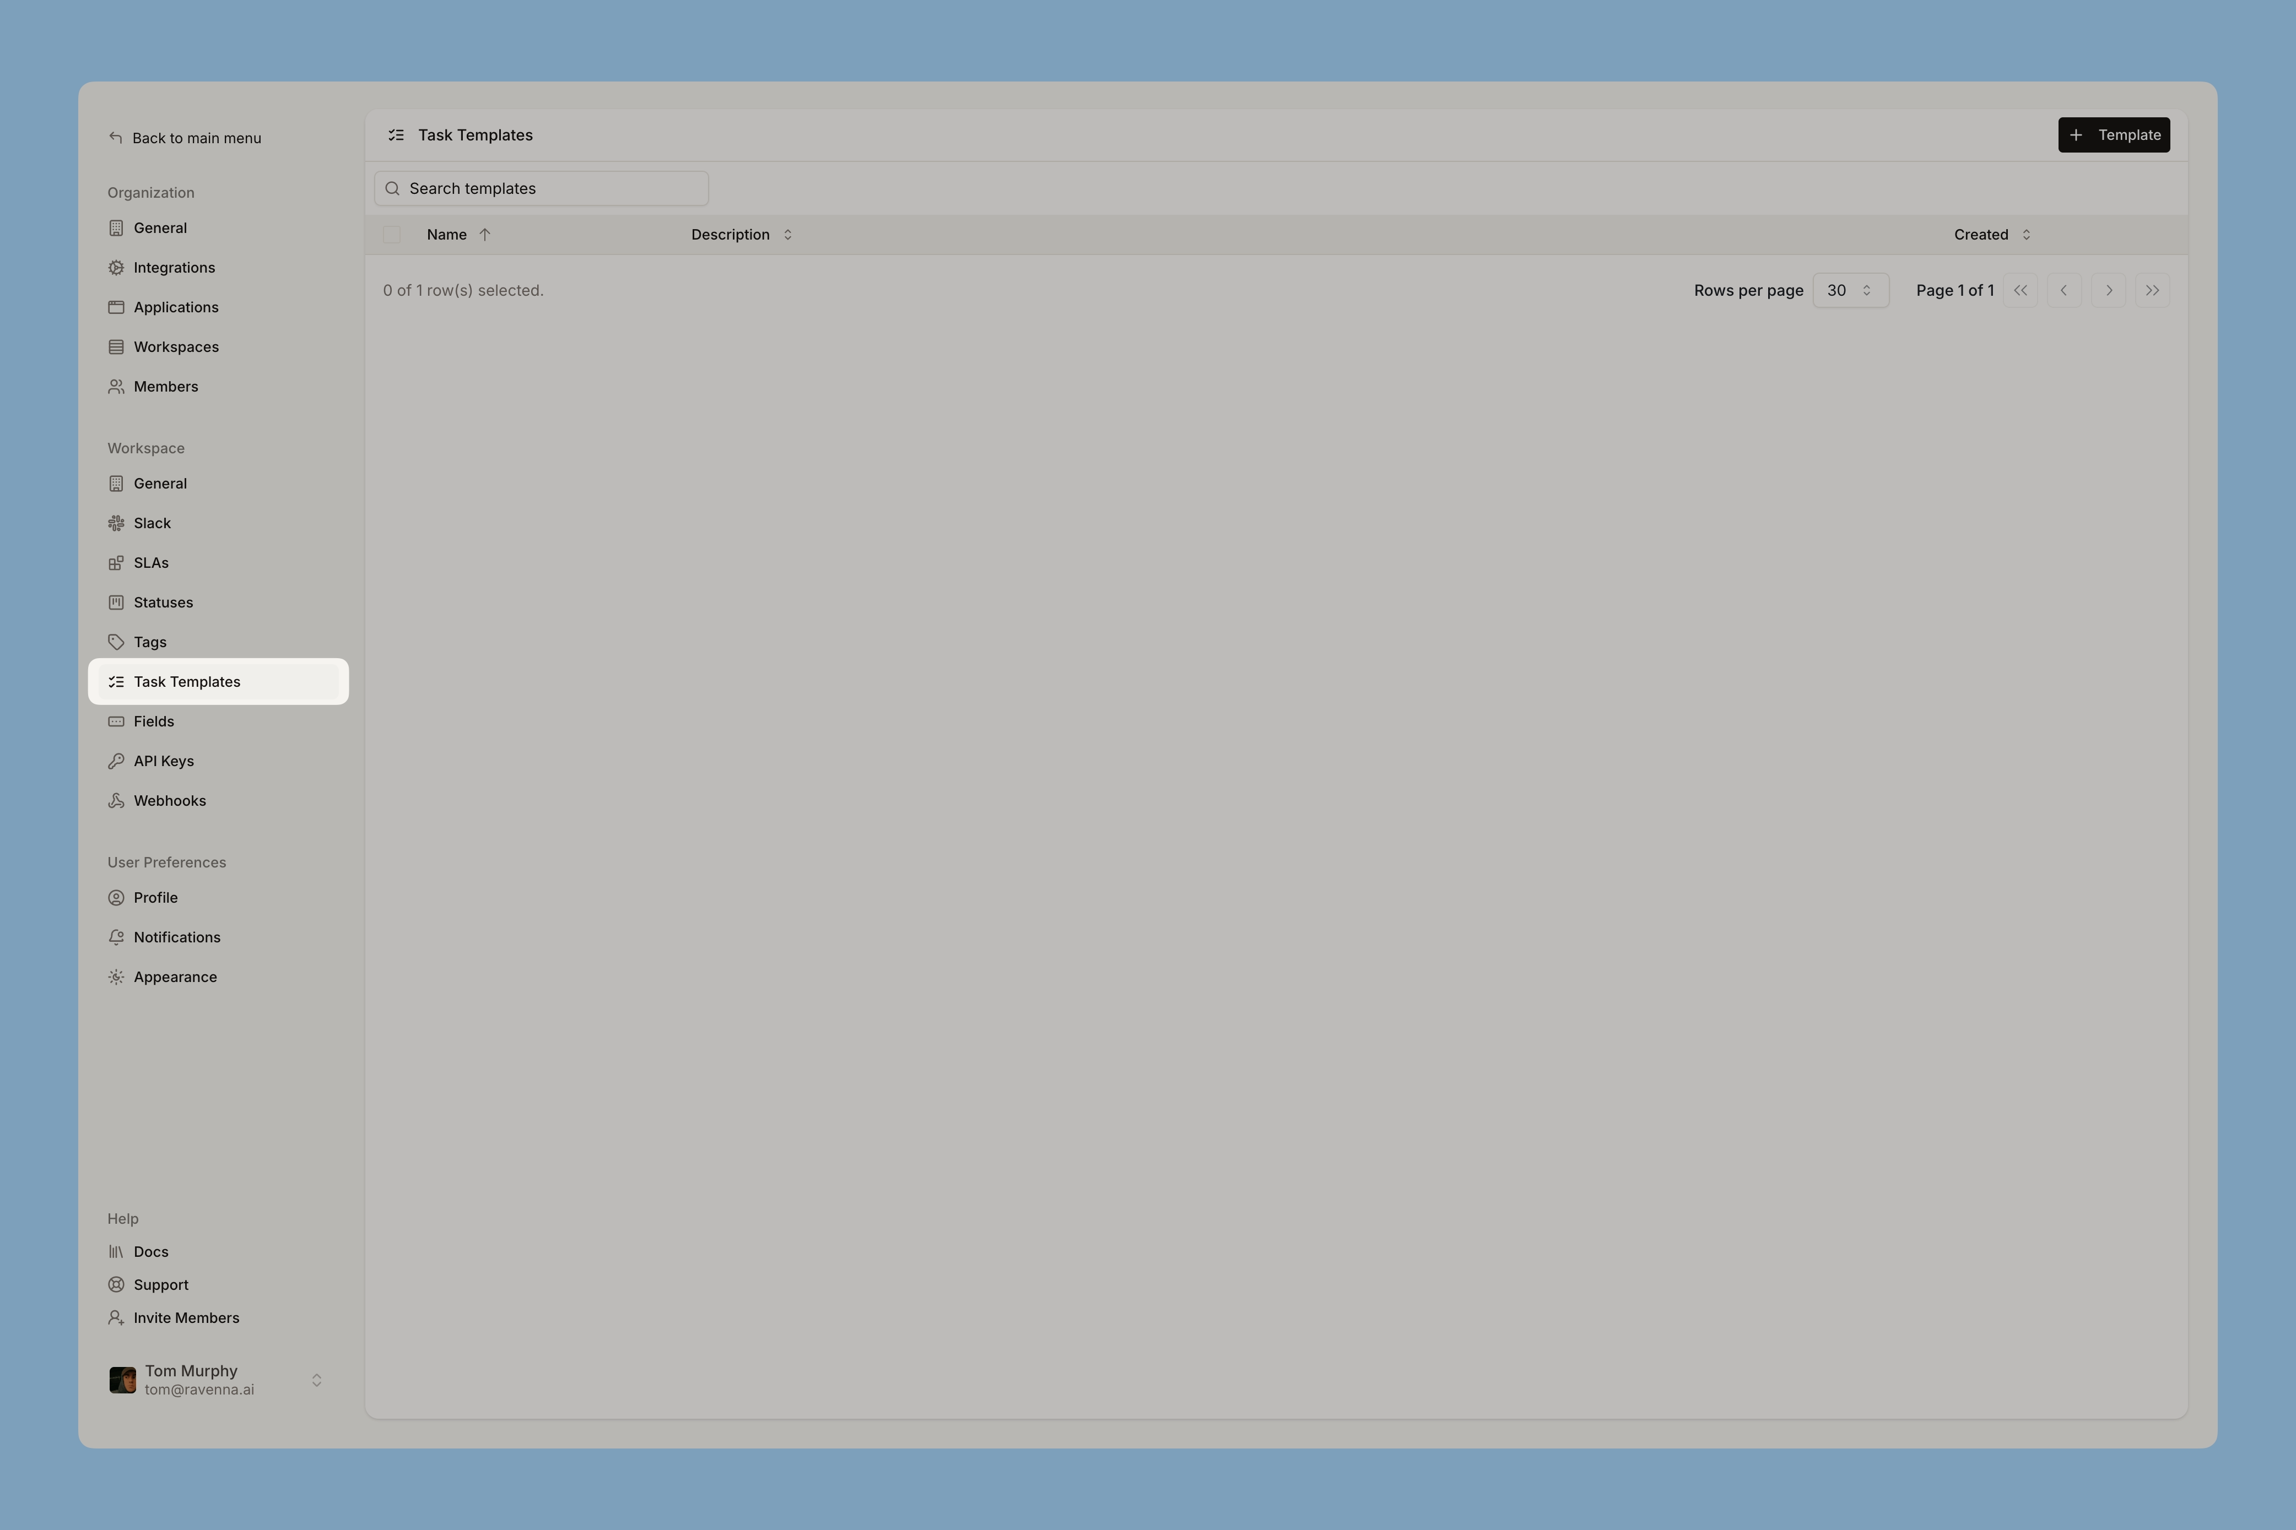Click the Tags icon in the sidebar
The width and height of the screenshot is (2296, 1530).
[x=116, y=642]
